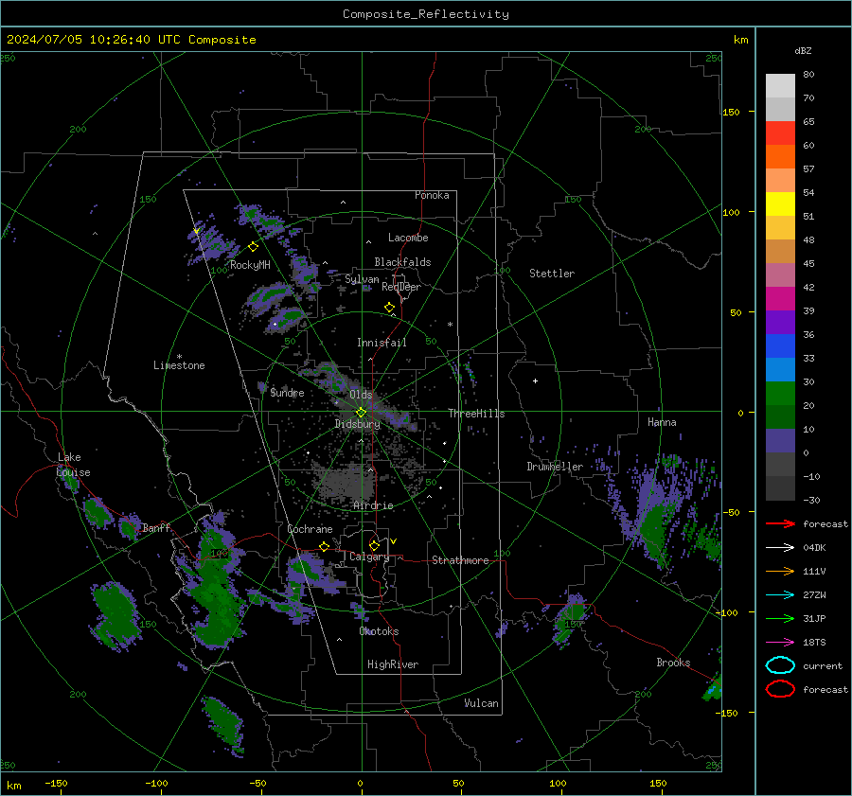Click the yellow diamond marker at Calgary
Viewport: 852px width, 796px height.
pos(374,545)
